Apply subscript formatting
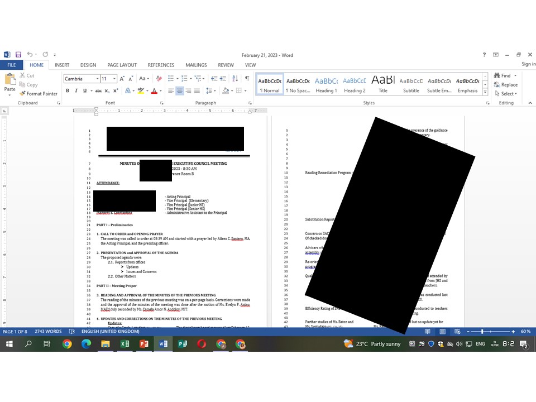Image resolution: width=536 pixels, height=402 pixels. click(x=107, y=90)
